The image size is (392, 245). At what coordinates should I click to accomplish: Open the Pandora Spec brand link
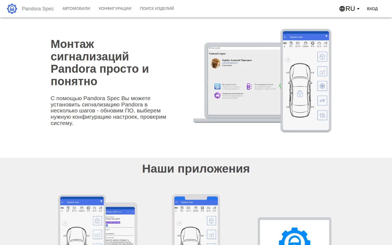pos(38,9)
